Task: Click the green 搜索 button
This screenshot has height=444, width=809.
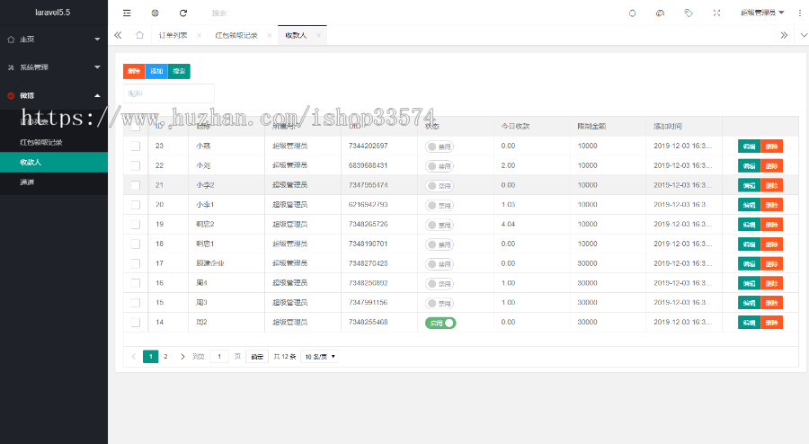Action: pyautogui.click(x=179, y=71)
